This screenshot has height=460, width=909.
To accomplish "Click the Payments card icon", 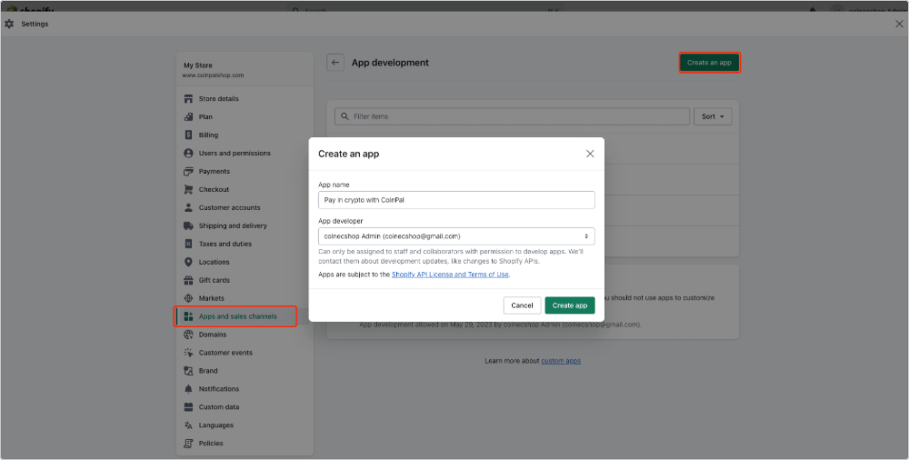I will pyautogui.click(x=188, y=171).
